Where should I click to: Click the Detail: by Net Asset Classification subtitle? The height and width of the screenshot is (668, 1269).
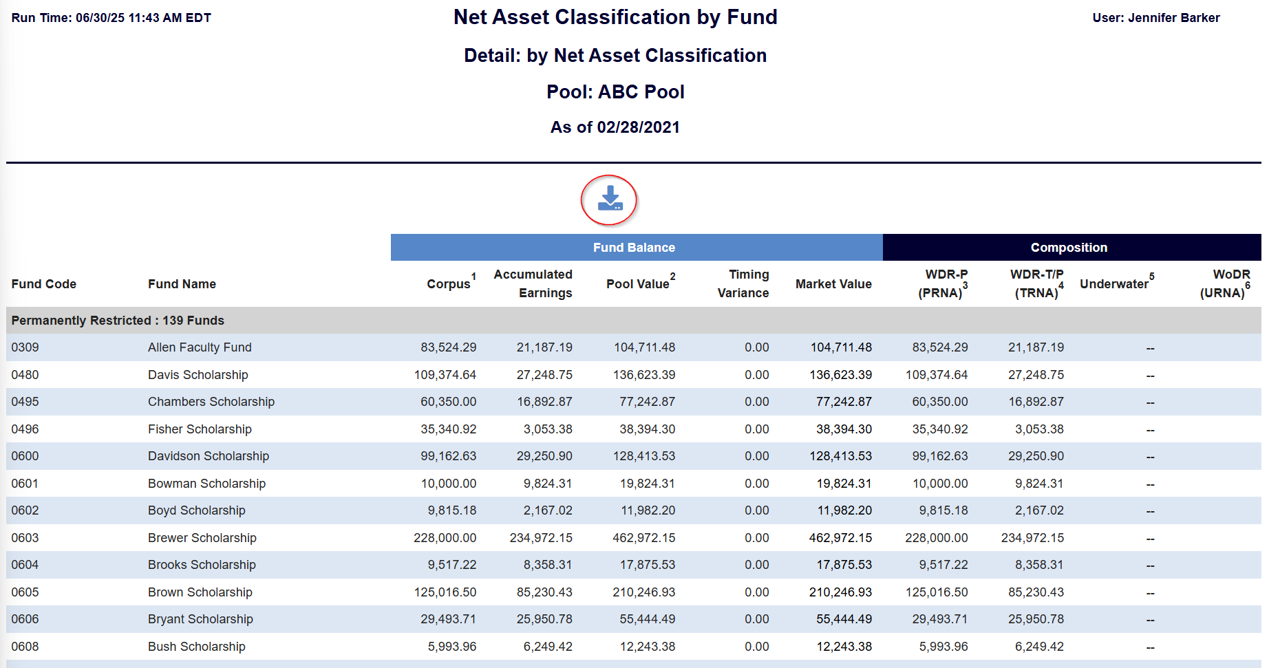(x=615, y=55)
